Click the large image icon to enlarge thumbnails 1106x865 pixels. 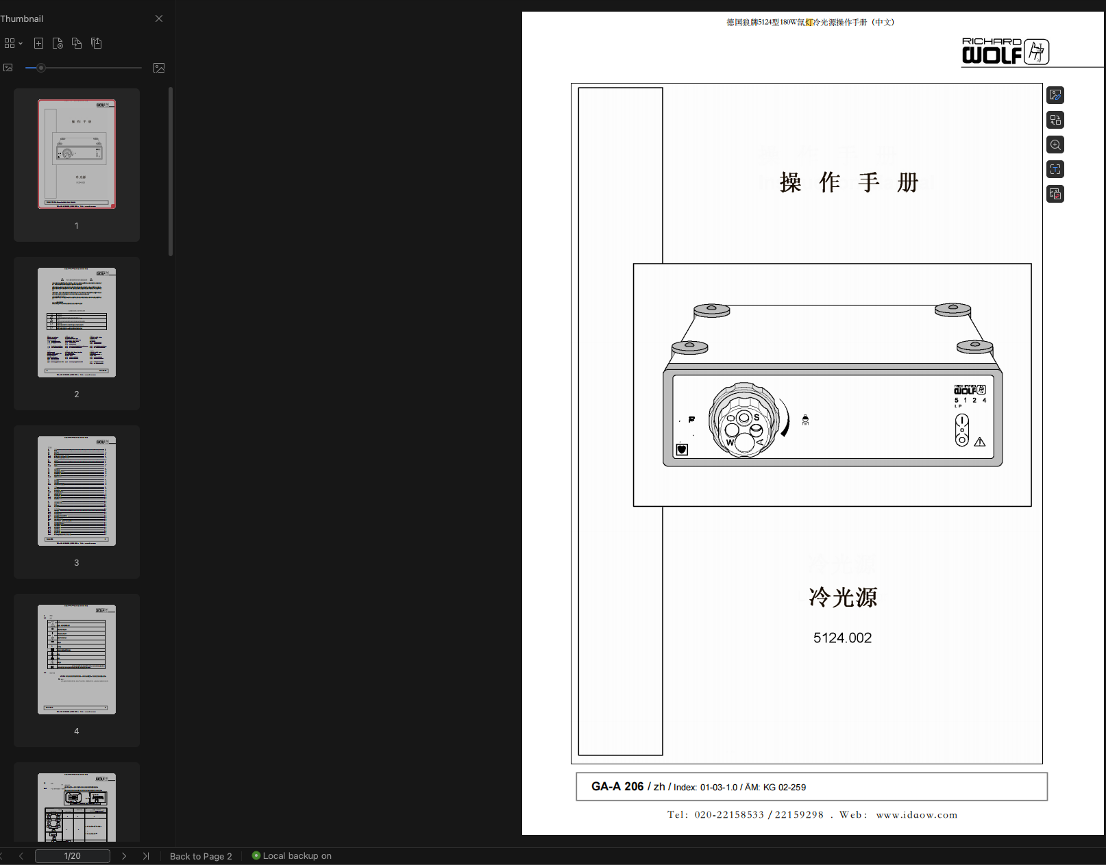159,68
